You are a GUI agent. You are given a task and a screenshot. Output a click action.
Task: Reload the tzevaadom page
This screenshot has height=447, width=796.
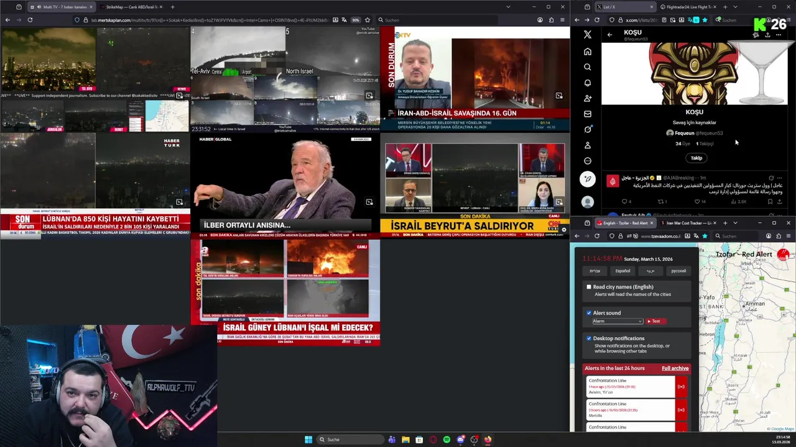coord(597,236)
